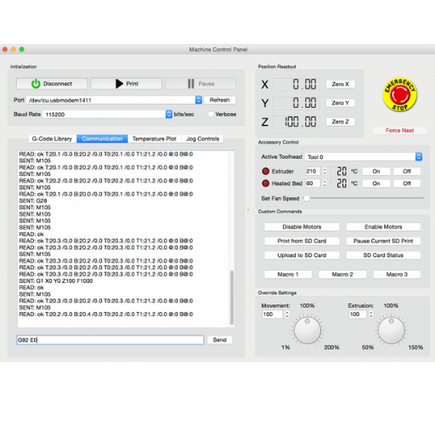Click the Emergency Stop button icon
This screenshot has height=436, width=435.
pyautogui.click(x=399, y=94)
